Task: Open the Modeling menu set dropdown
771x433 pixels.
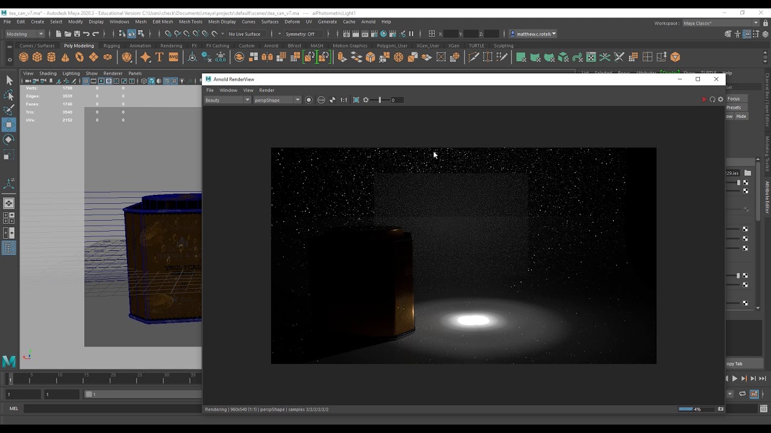Action: coord(25,34)
